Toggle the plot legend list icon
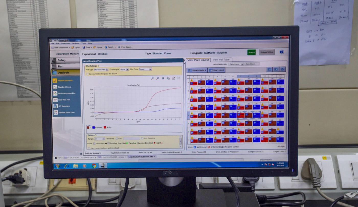Viewport: 358px width, 207px height. coord(179,78)
